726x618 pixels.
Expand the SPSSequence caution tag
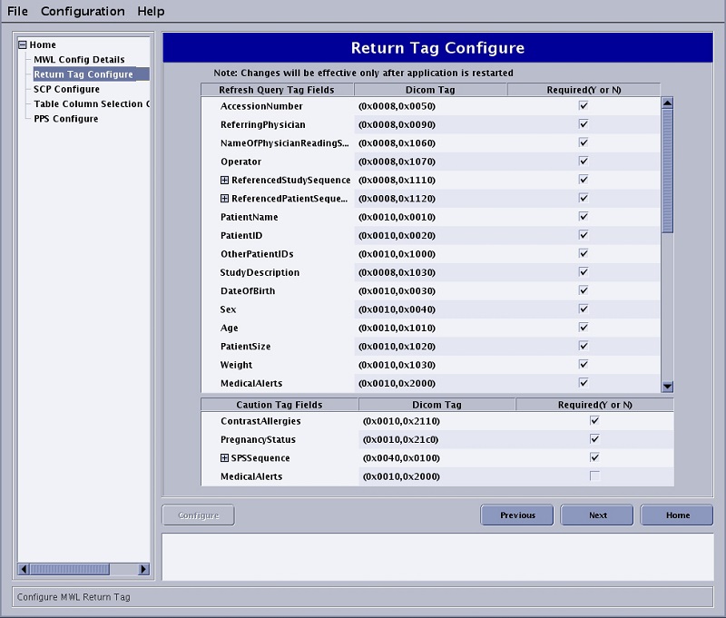tap(225, 458)
